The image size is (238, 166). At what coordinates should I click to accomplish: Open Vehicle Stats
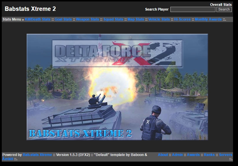(x=159, y=19)
